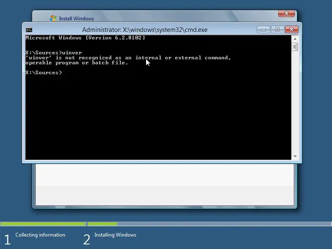Click the cmd.exe system menu icon
Viewport: 332px width, 249px height.
click(29, 30)
